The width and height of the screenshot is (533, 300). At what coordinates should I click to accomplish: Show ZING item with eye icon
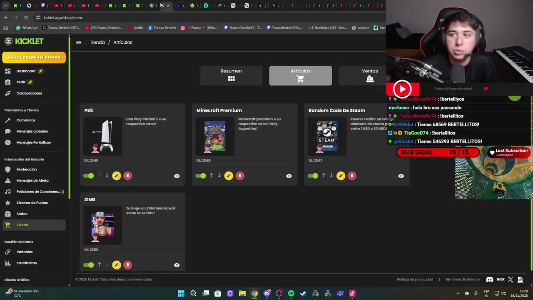pos(177,265)
